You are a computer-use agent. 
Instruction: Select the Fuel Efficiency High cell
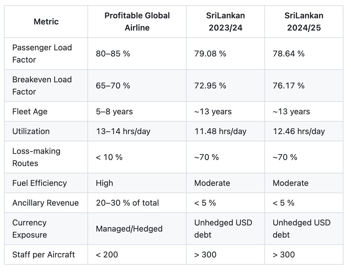(x=104, y=183)
